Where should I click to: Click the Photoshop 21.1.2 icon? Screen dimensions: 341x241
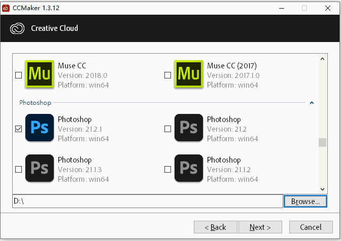pos(189,168)
